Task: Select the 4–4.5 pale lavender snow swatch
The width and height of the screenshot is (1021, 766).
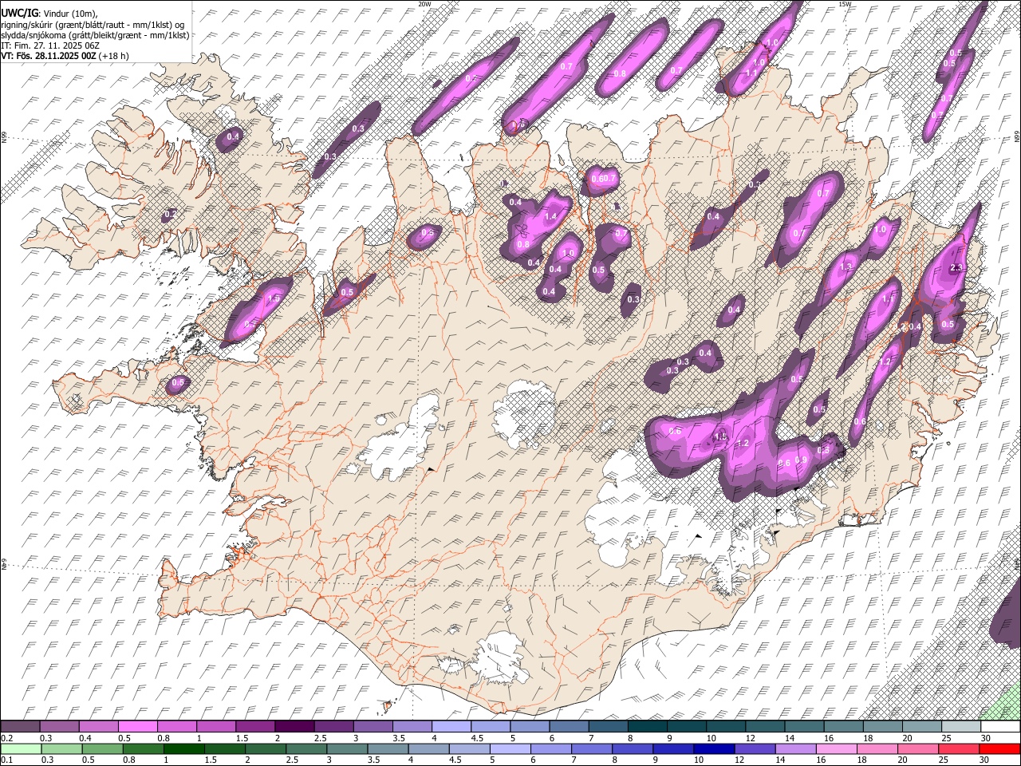Action: 451,726
